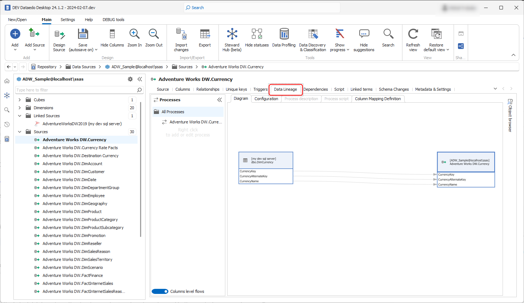Switch to the Dependencies tab
Viewport: 524px width, 303px height.
(315, 89)
